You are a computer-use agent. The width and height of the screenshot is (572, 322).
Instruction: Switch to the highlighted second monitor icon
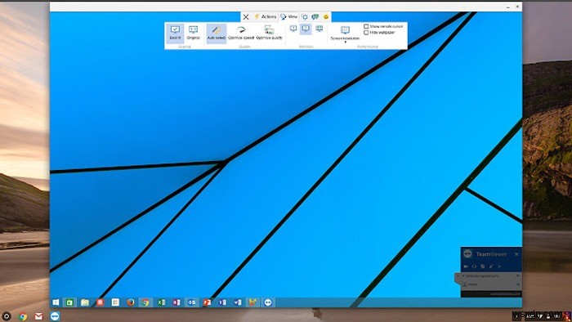point(306,29)
